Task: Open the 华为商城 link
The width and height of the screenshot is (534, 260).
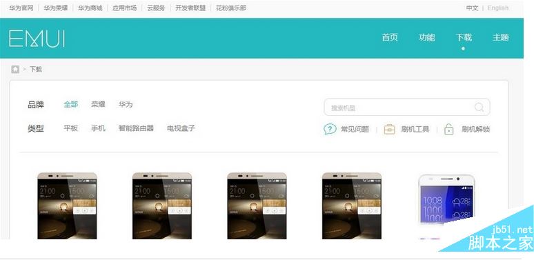Action: (90, 8)
